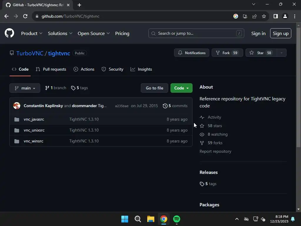Bookmark this page with the star icon
Viewport: 301px width, 226px height.
click(x=264, y=16)
